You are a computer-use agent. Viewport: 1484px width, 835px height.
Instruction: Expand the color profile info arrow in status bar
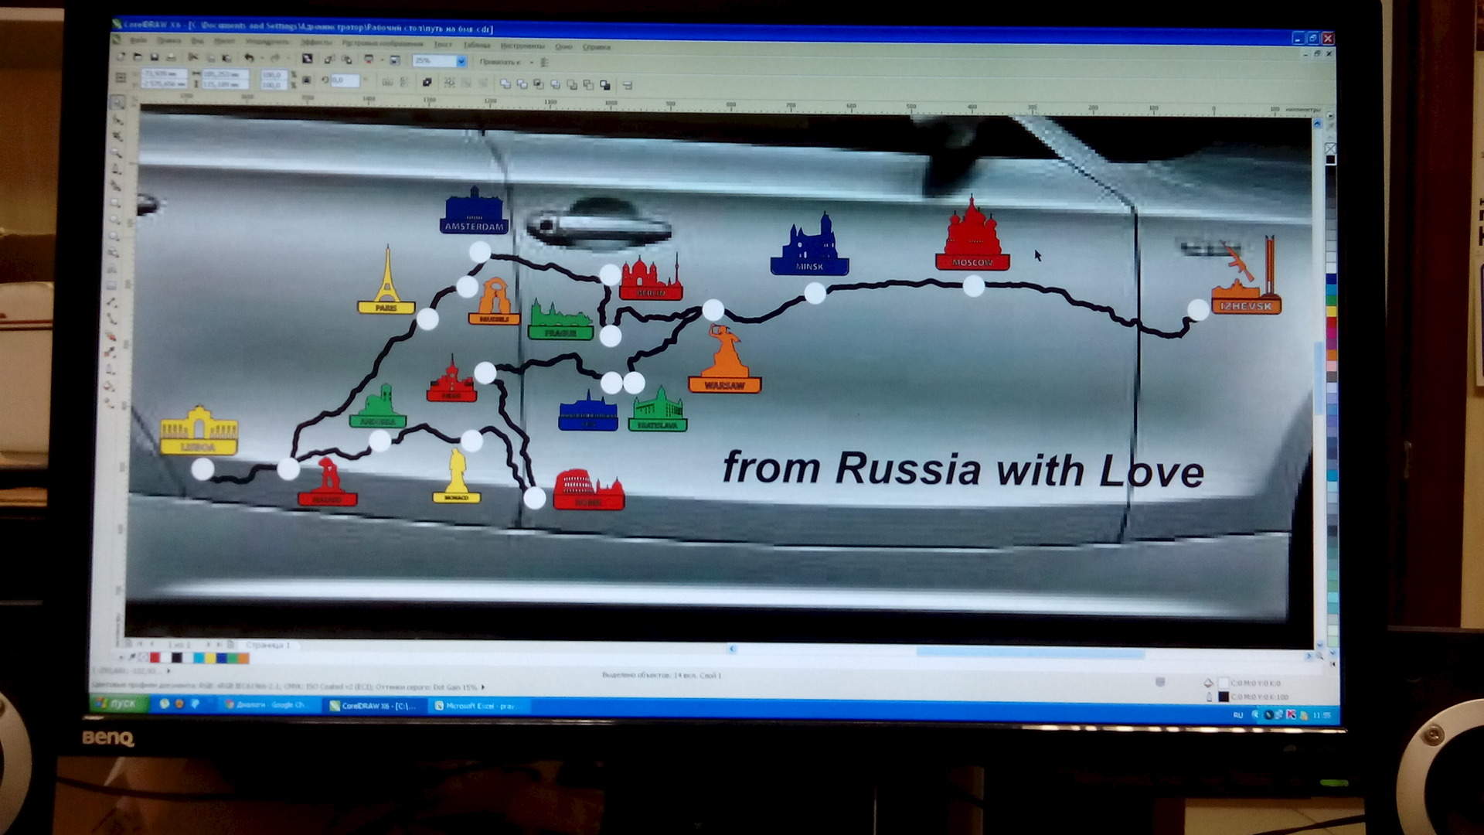pos(483,687)
